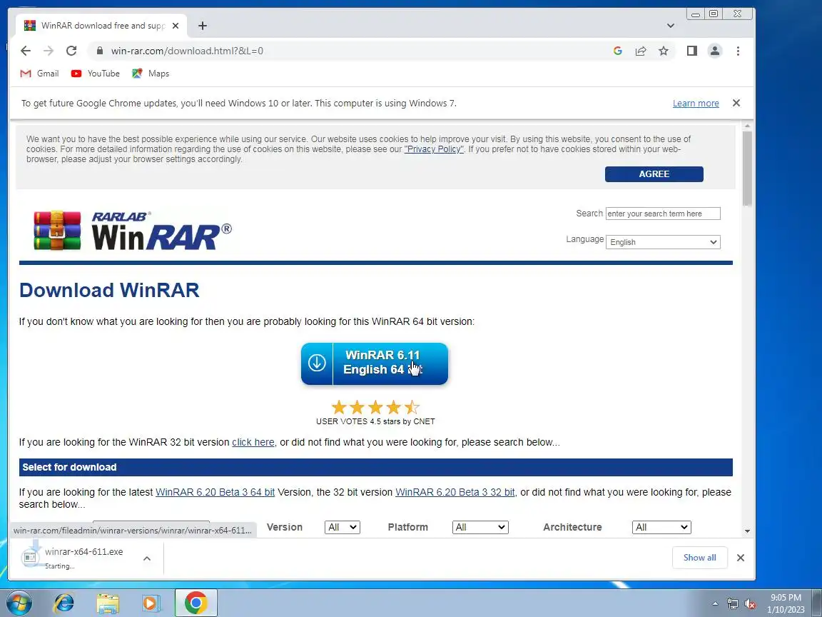822x617 pixels.
Task: Open the Chrome three-dot menu
Action: point(738,51)
